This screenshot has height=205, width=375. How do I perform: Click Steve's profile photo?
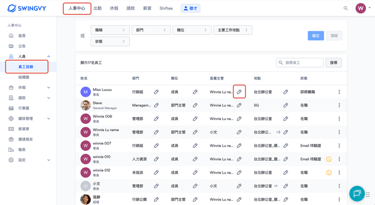coord(86,105)
